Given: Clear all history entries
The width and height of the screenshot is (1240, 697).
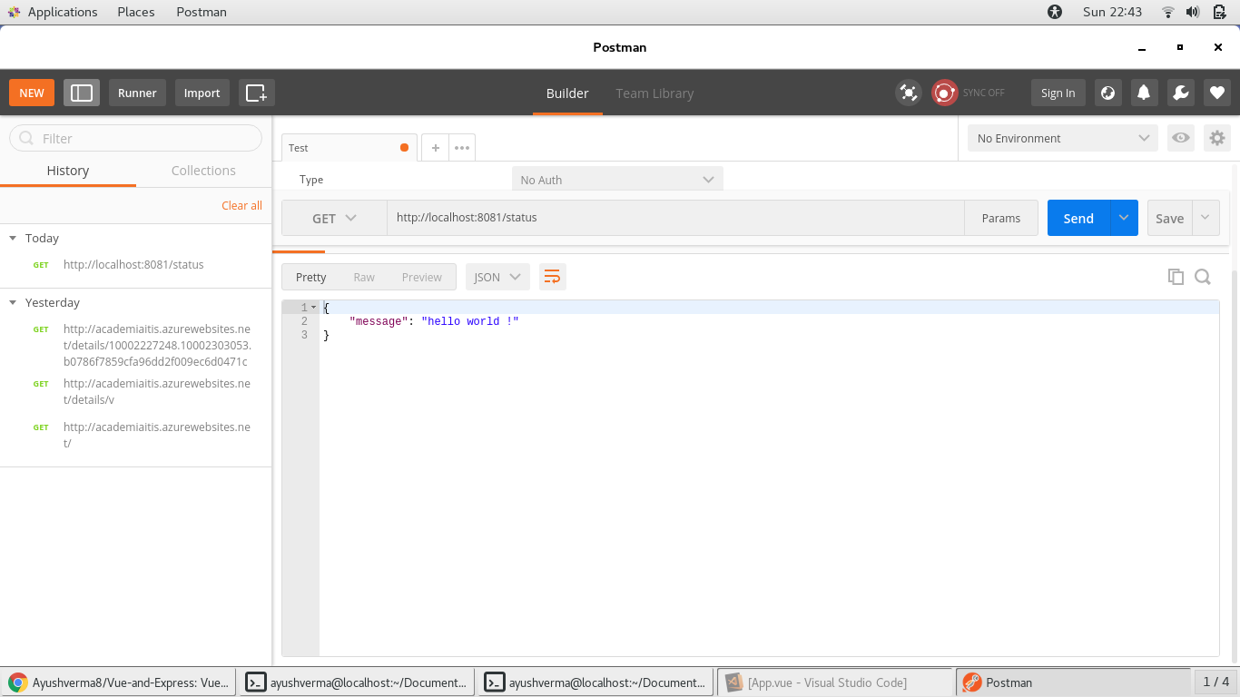Looking at the screenshot, I should click(241, 205).
